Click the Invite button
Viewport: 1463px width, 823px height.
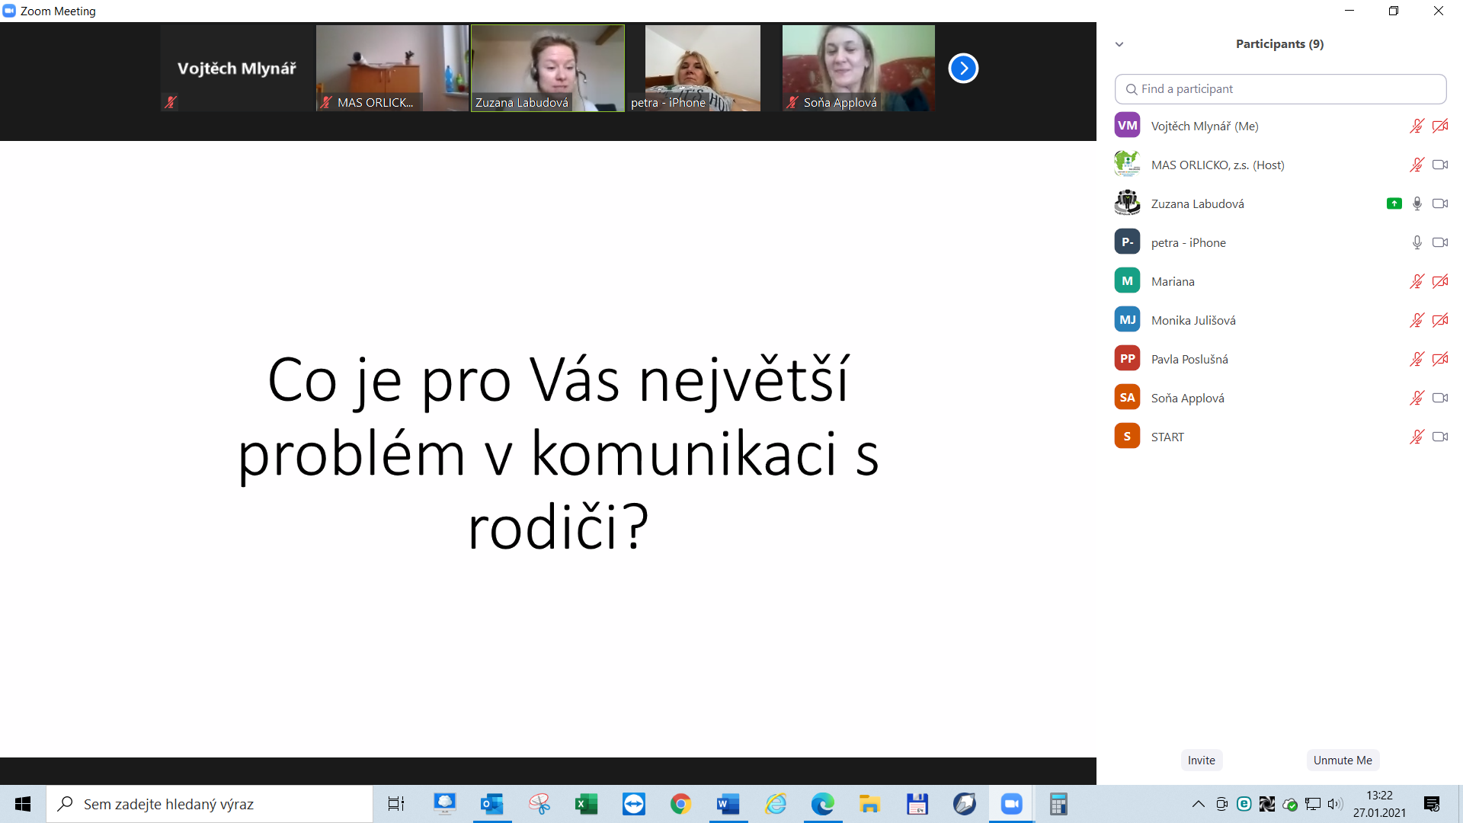click(x=1201, y=760)
